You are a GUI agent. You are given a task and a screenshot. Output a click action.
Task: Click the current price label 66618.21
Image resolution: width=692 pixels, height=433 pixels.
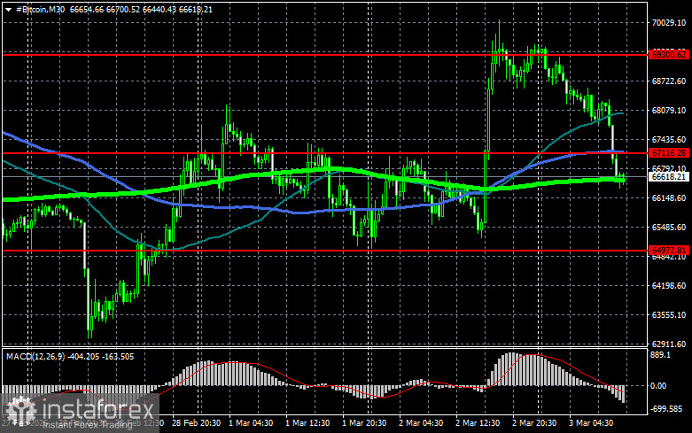(x=669, y=177)
